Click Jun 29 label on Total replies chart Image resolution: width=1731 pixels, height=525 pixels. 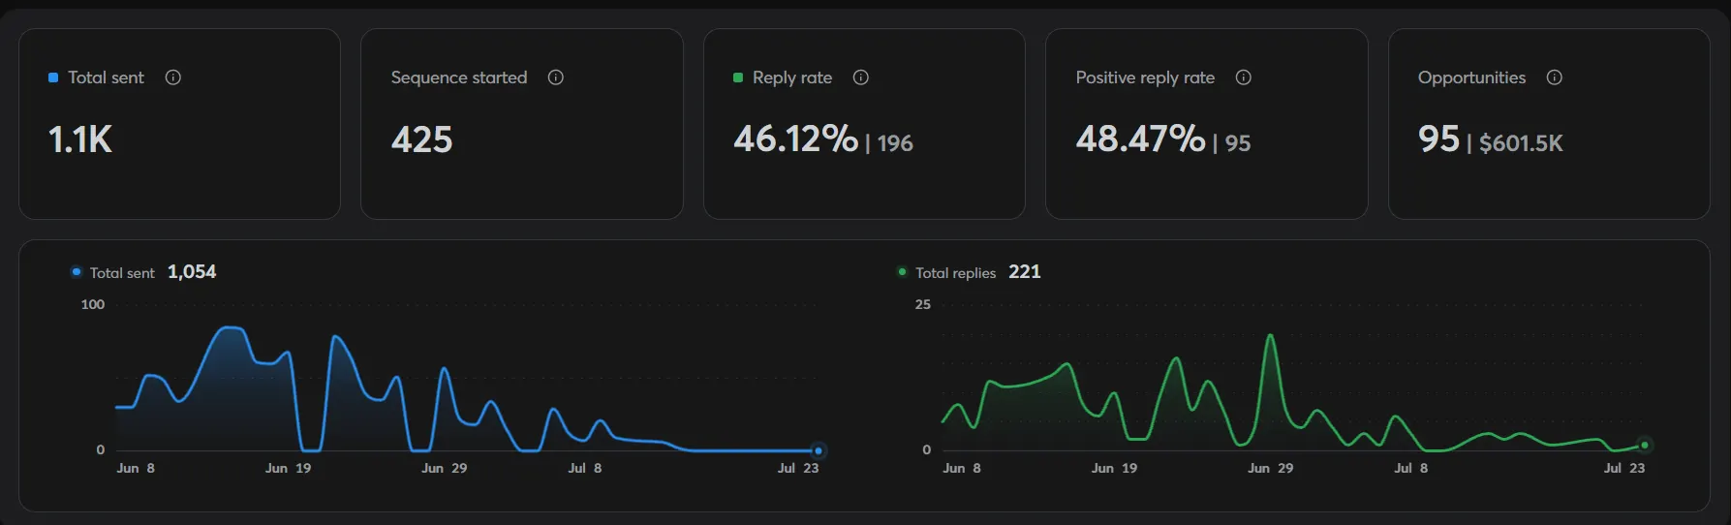coord(1271,468)
